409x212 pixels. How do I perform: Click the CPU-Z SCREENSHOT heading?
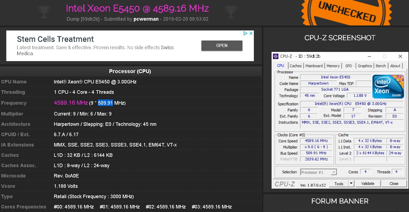point(340,38)
